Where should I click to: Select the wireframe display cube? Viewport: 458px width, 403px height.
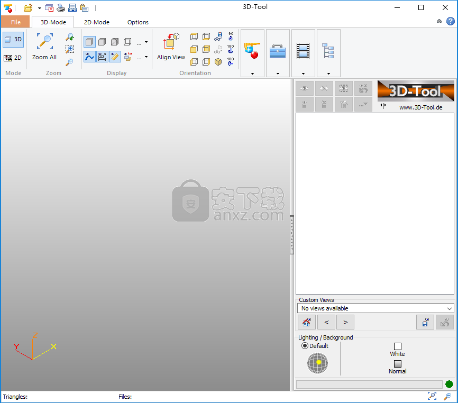(x=127, y=42)
